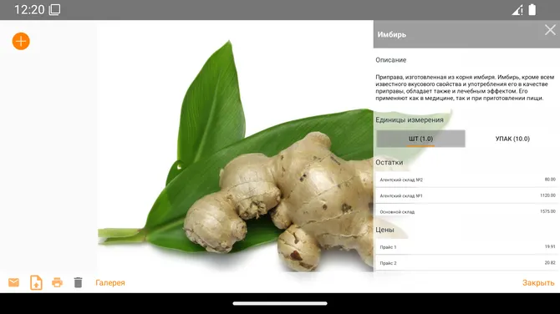560x314 pixels.
Task: Select the Основной склад stock row
Action: click(x=467, y=211)
